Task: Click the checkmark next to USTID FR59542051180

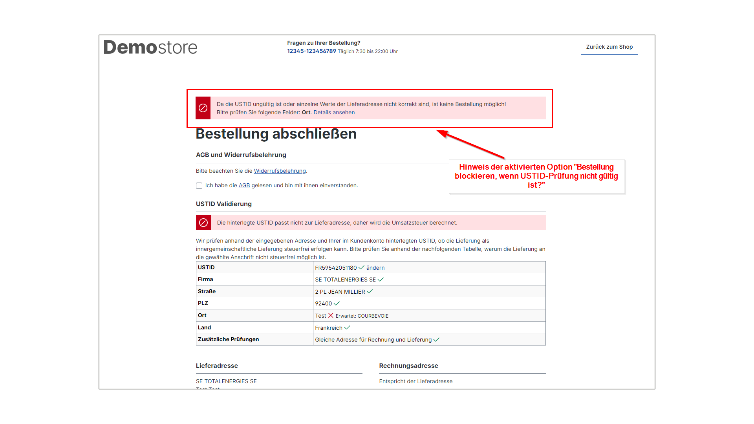Action: [361, 267]
